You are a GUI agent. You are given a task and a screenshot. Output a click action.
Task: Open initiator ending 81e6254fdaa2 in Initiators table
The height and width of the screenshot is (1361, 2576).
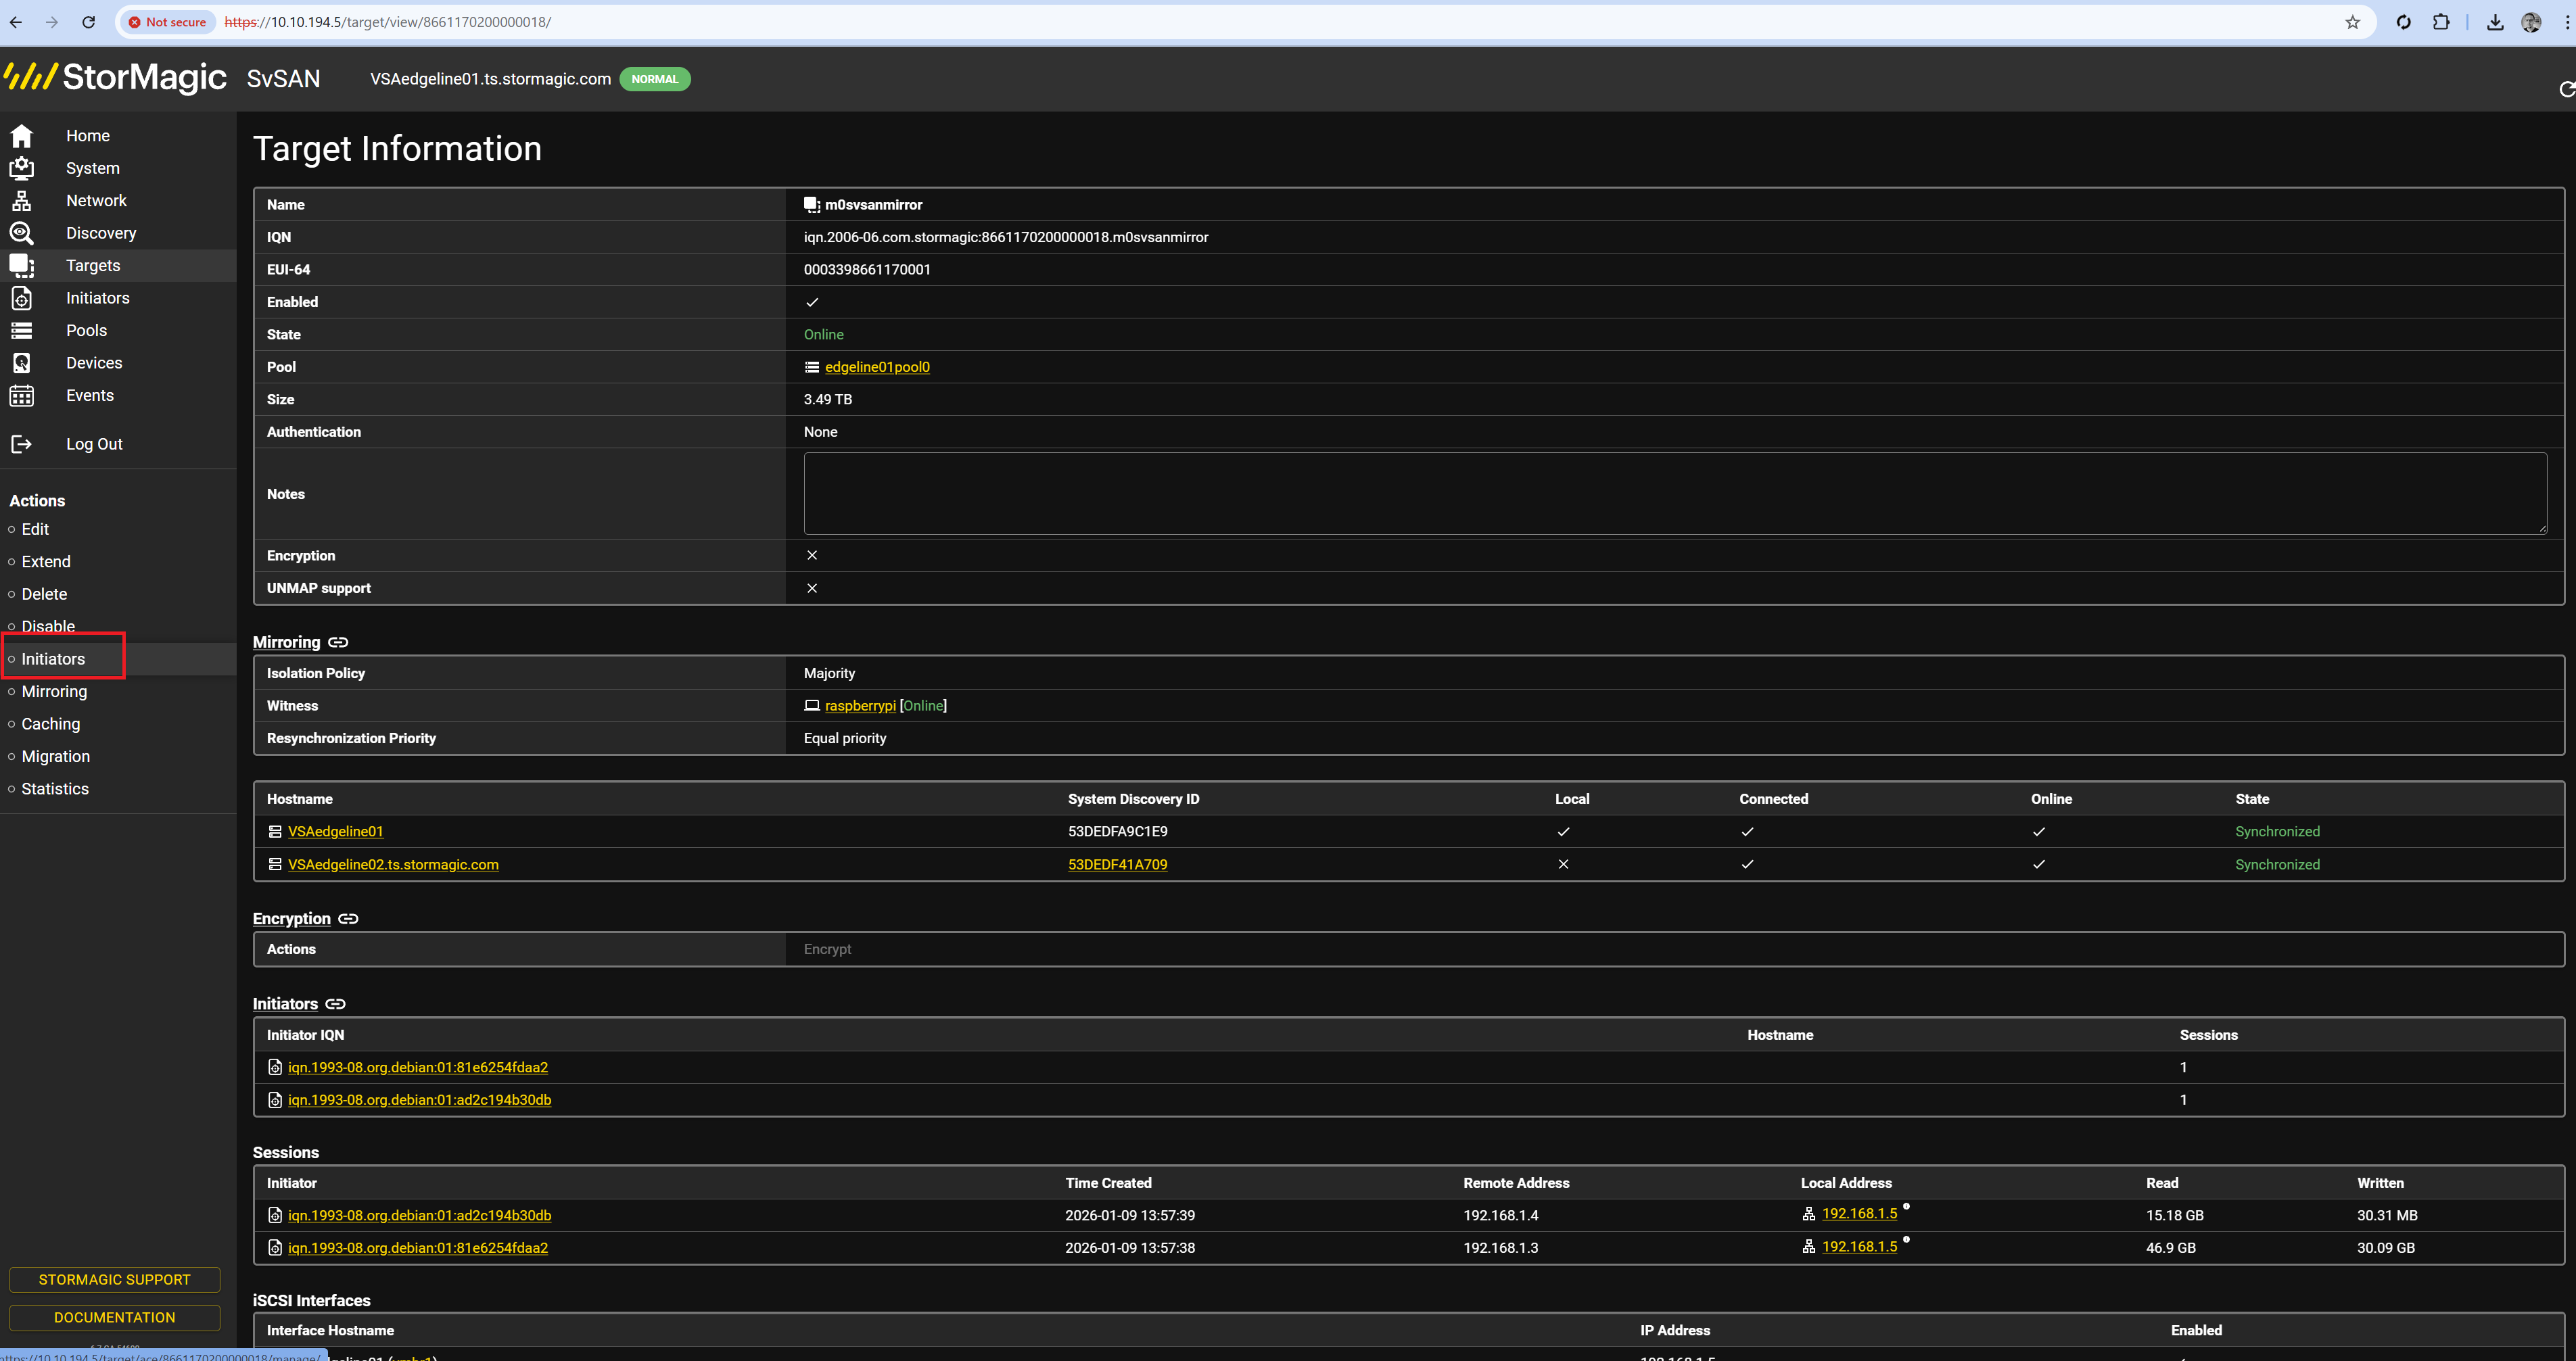pos(418,1068)
